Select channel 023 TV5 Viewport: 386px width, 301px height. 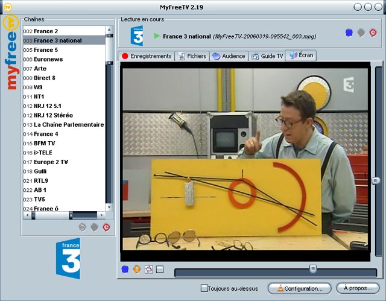64,200
